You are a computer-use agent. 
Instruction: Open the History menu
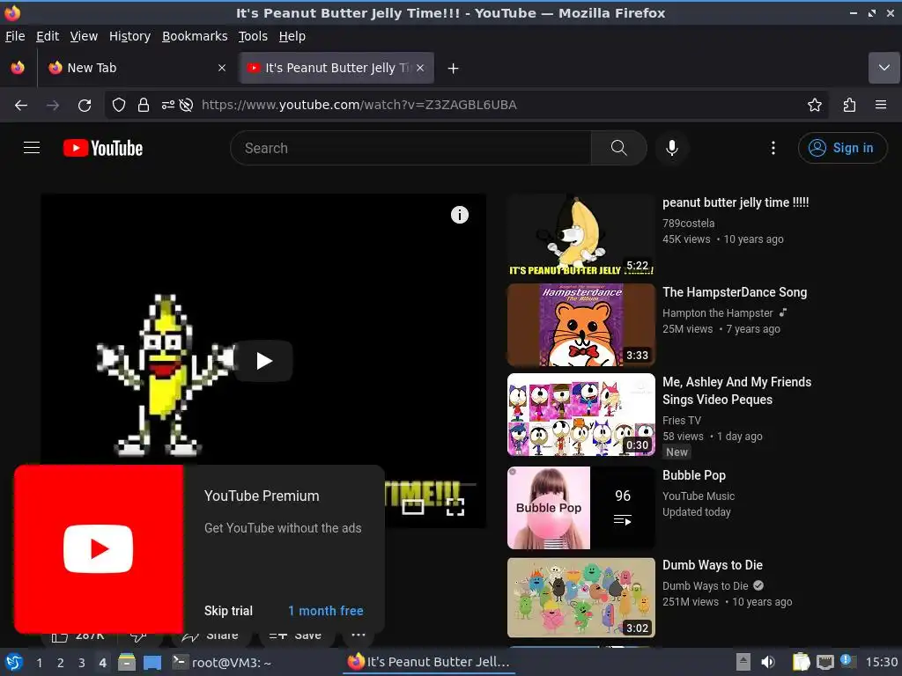tap(129, 36)
